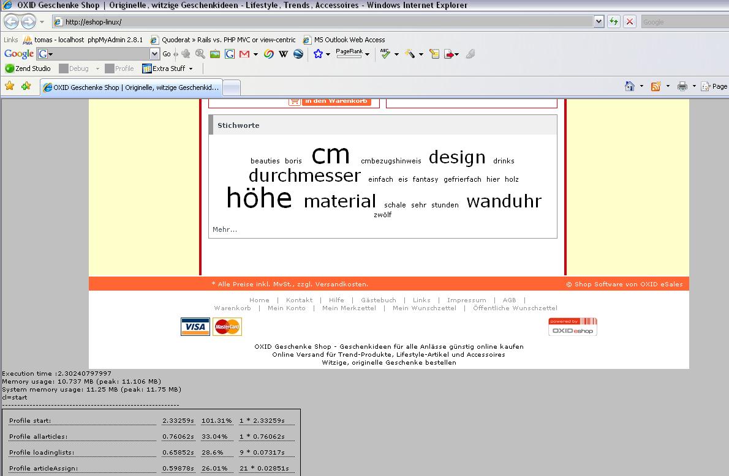729x476 pixels.
Task: Open Gmail from the Google toolbar
Action: pyautogui.click(x=244, y=54)
